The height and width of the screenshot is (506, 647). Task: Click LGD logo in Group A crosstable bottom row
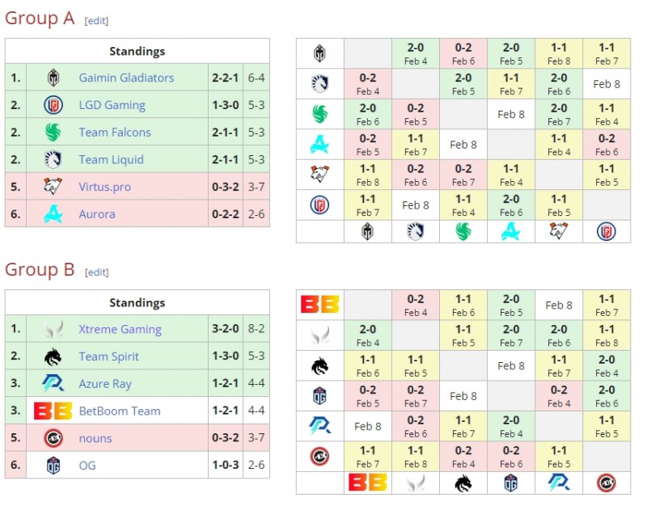tap(607, 231)
